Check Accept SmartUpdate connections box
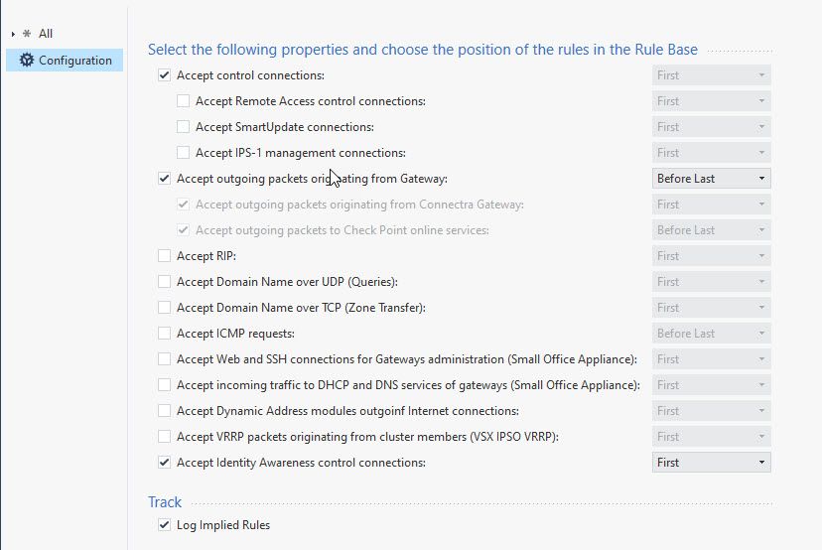822x550 pixels. tap(183, 127)
